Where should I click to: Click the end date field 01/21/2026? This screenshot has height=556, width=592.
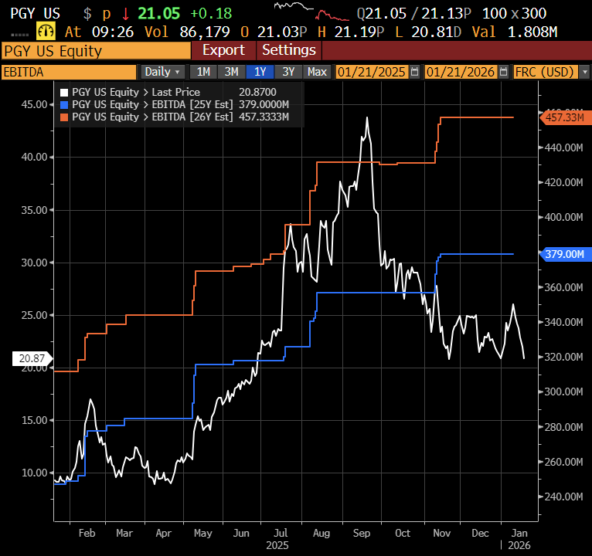point(461,72)
